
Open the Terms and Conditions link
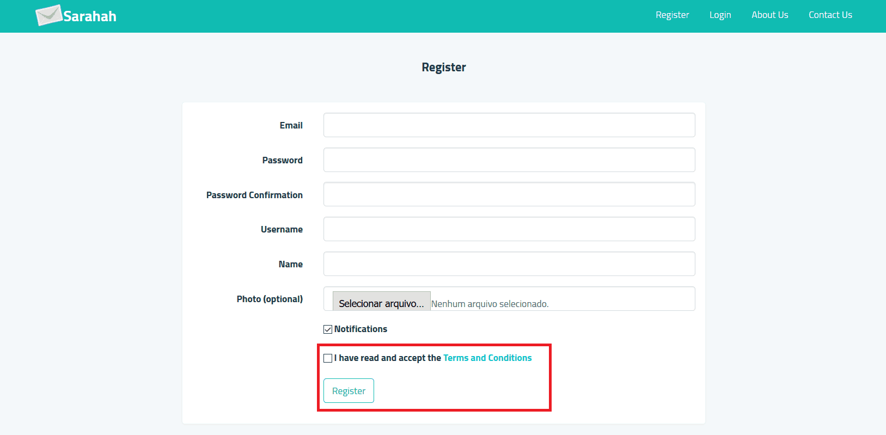click(x=487, y=358)
